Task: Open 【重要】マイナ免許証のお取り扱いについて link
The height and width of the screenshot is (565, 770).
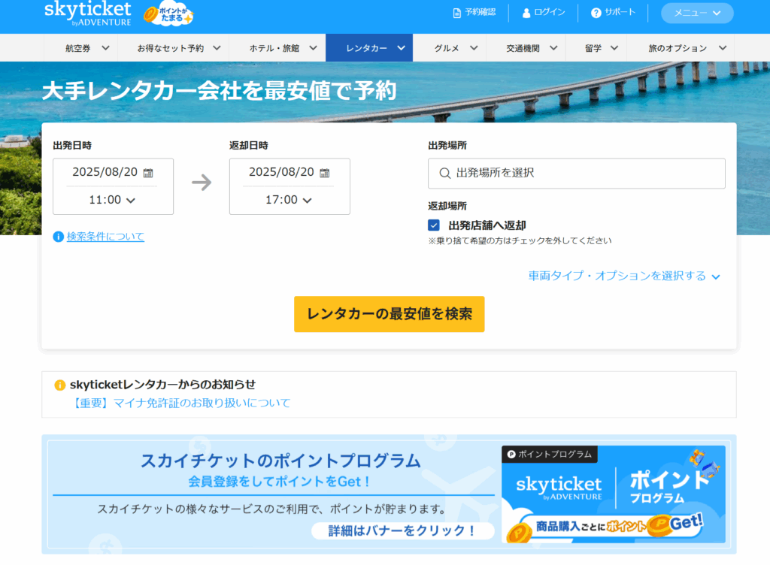Action: (180, 403)
